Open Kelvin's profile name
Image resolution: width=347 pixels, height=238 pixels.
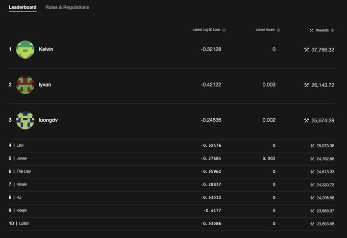coord(46,49)
